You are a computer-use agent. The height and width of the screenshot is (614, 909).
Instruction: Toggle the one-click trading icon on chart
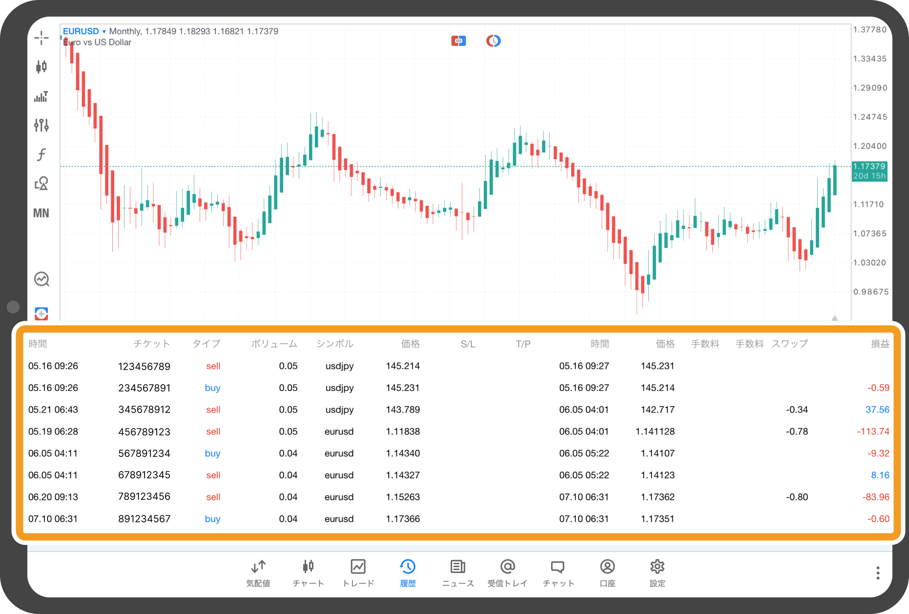[x=458, y=41]
